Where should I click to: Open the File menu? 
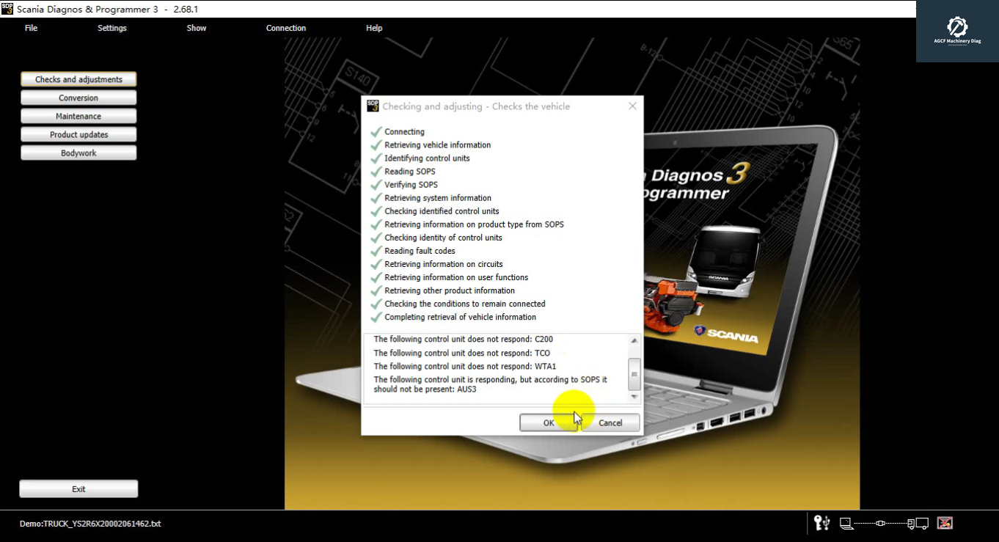pyautogui.click(x=31, y=28)
